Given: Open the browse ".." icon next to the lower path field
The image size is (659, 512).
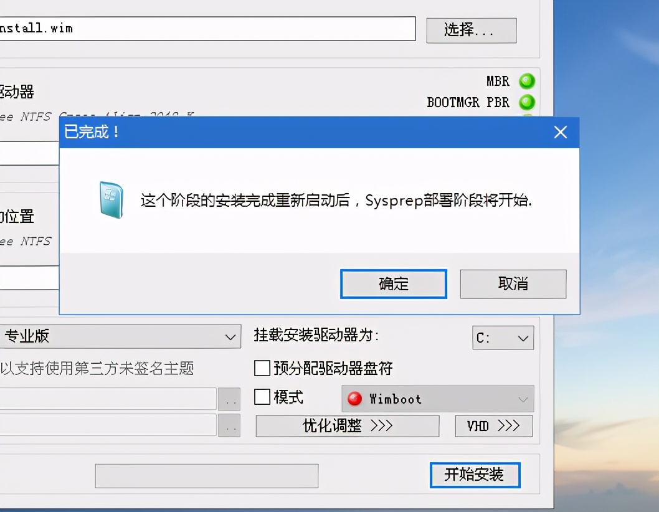Looking at the screenshot, I should click(230, 426).
